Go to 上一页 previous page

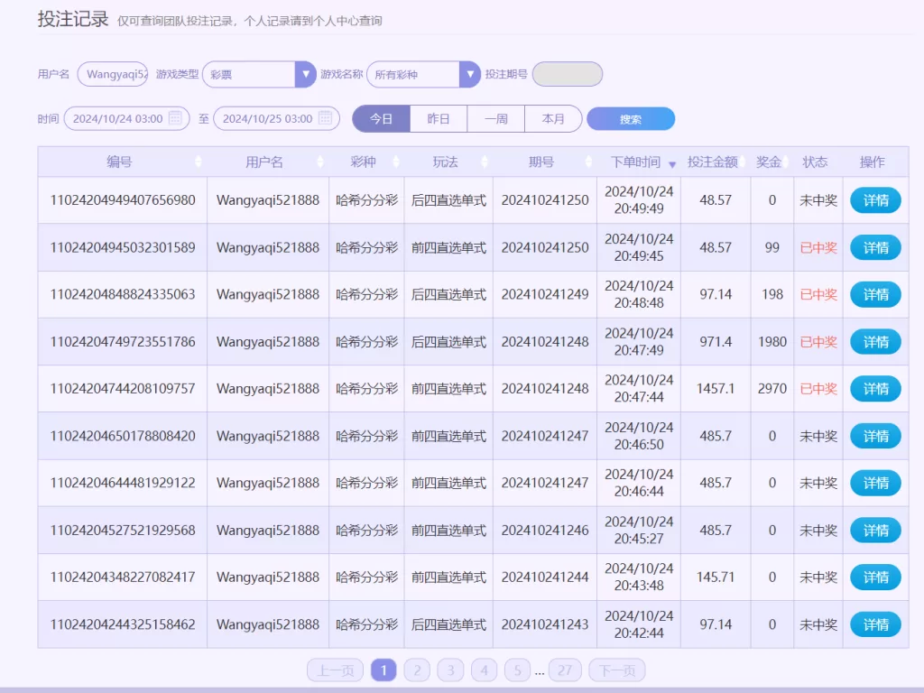pos(336,670)
